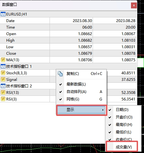Viewport: 144px width, 153px height.
Task: Click the EURUSD,H1 chart icon
Action: click(3, 14)
